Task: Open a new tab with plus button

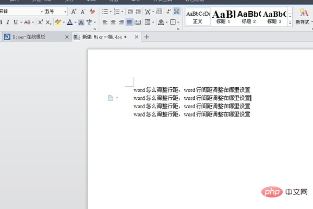Action: (147, 37)
